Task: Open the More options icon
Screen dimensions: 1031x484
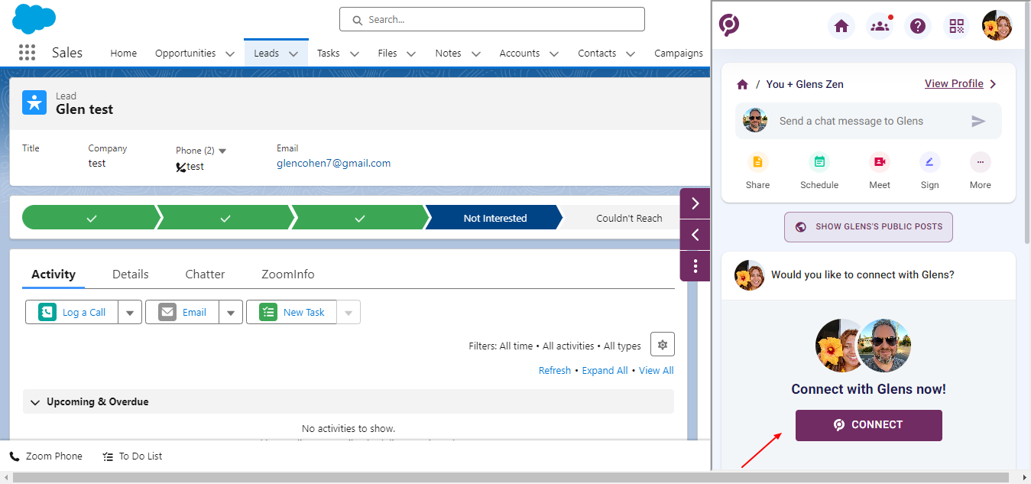Action: (x=981, y=162)
